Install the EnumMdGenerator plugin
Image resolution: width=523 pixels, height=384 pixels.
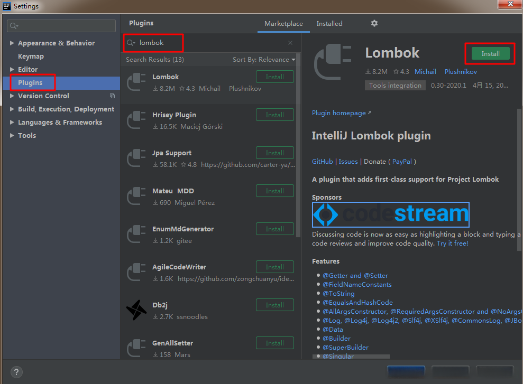tap(275, 229)
